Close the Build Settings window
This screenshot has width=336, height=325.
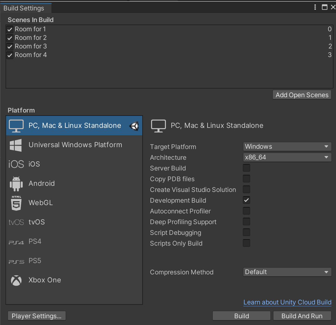[333, 7]
